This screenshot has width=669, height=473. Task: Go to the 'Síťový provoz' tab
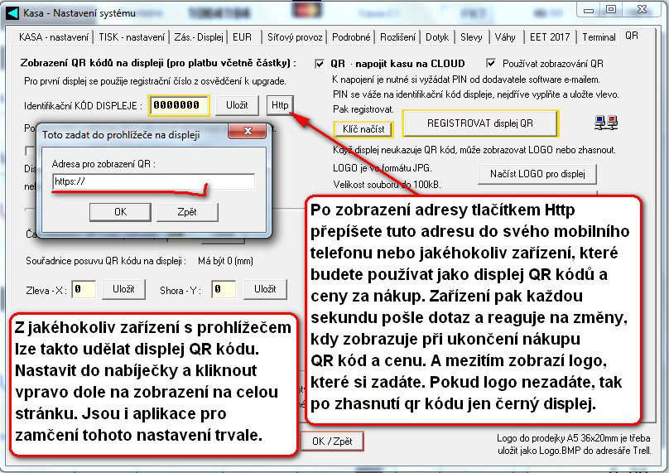[x=295, y=37]
